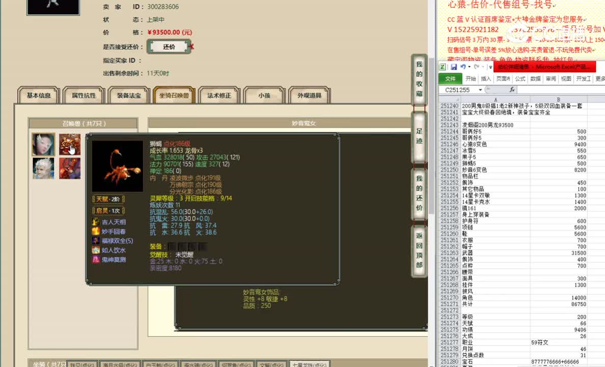Open the 数据 ribbon tab

pyautogui.click(x=536, y=79)
